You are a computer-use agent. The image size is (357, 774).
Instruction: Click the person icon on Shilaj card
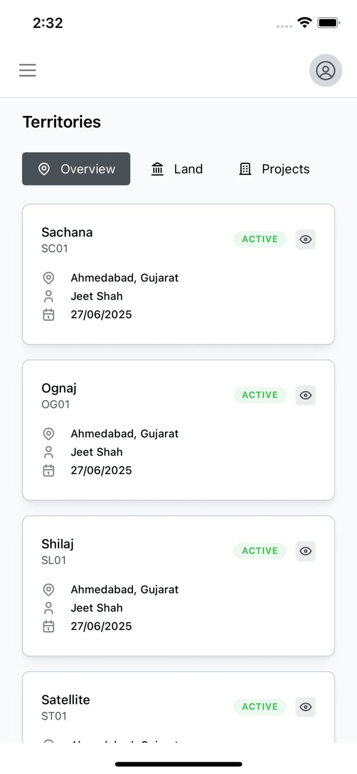[48, 608]
